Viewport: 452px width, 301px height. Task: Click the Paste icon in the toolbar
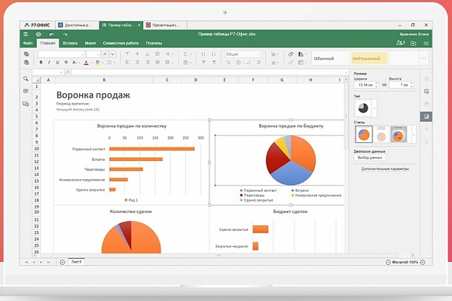(26, 62)
